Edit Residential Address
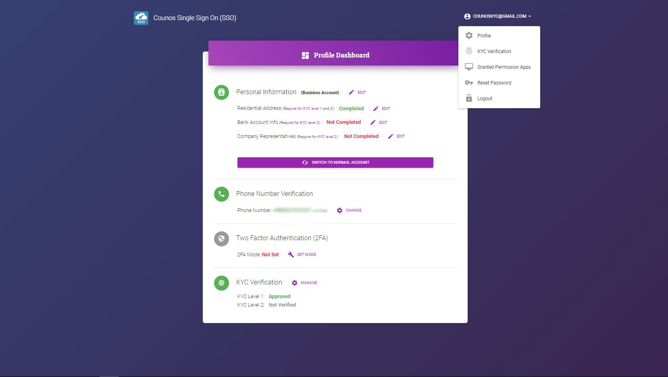The image size is (668, 377). (x=382, y=109)
